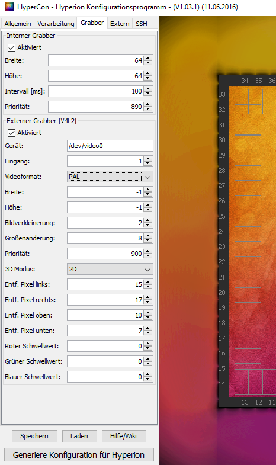Increase Entf. Pixel links value
276x465 pixels.
point(148,283)
